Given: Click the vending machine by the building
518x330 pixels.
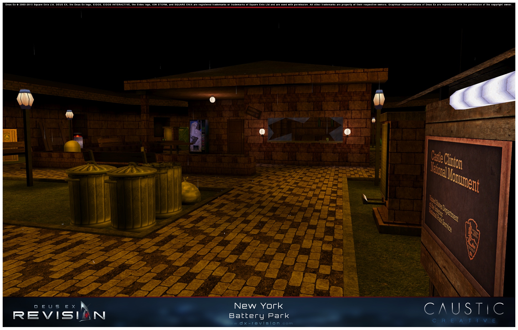Looking at the screenshot, I should click(199, 137).
